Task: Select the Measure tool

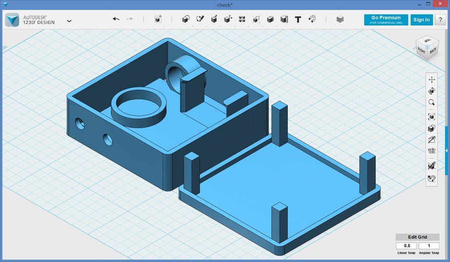Action: [284, 19]
